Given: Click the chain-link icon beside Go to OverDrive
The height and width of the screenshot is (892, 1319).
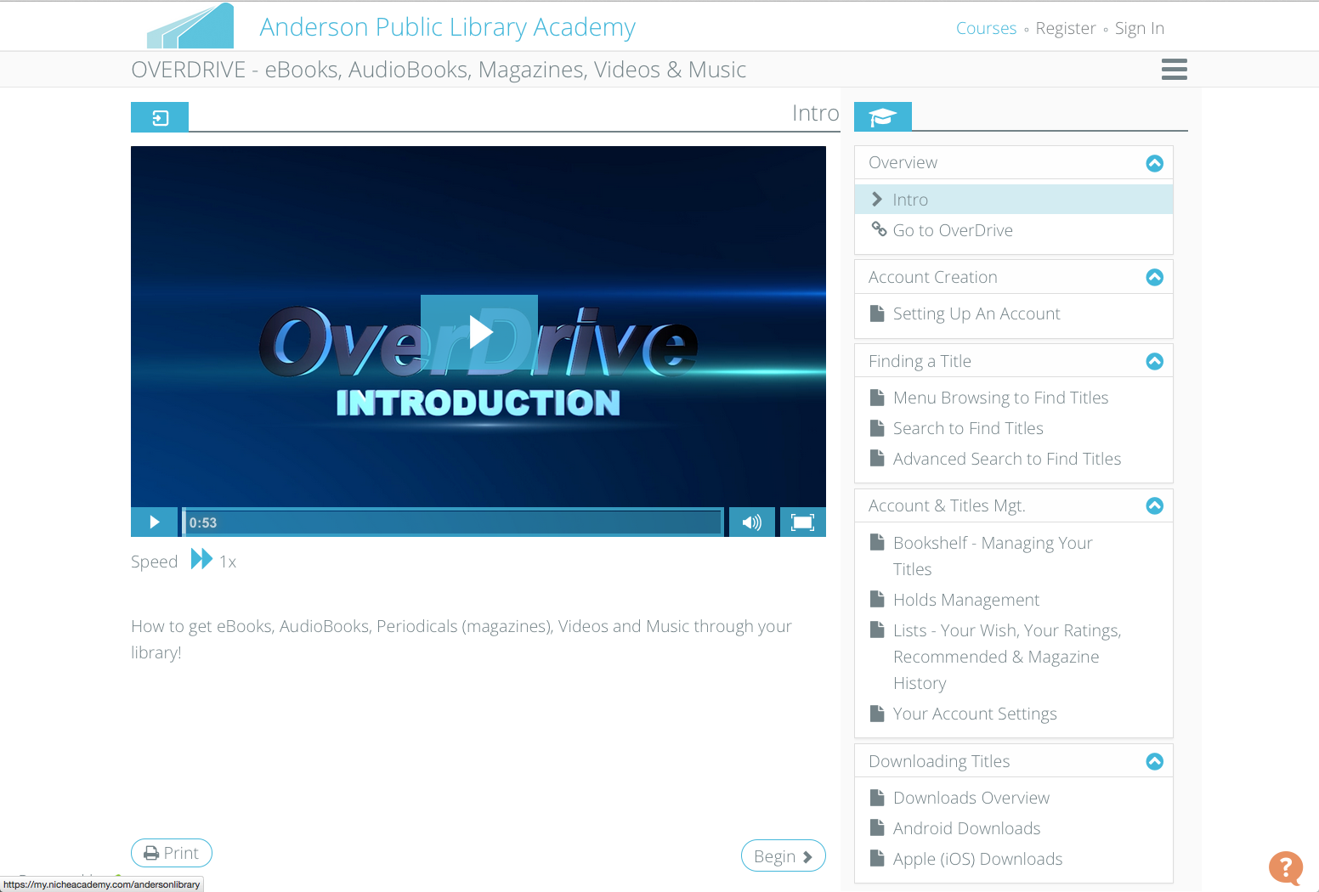Looking at the screenshot, I should [879, 229].
